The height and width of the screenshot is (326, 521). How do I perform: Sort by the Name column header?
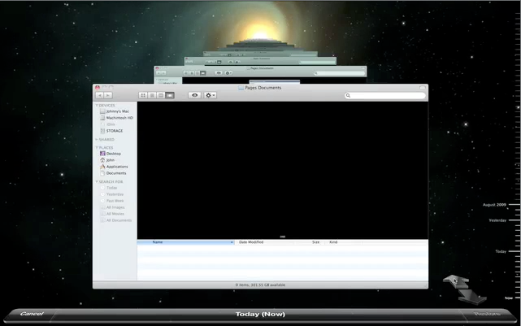tap(186, 242)
